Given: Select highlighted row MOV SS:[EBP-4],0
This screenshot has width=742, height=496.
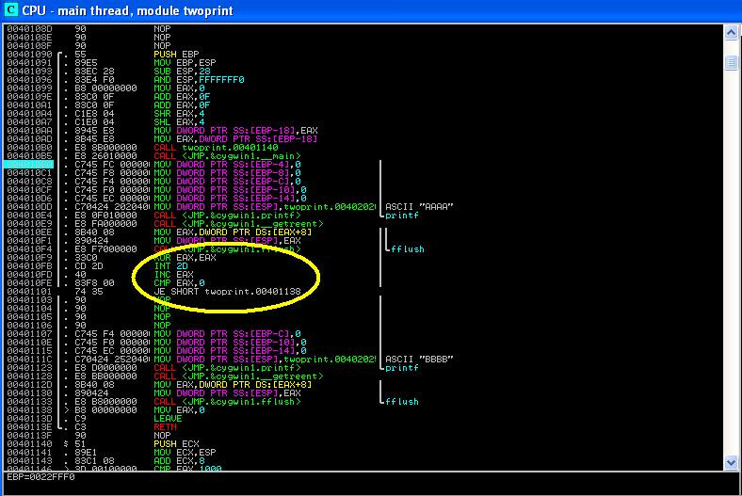Looking at the screenshot, I should coord(363,165).
